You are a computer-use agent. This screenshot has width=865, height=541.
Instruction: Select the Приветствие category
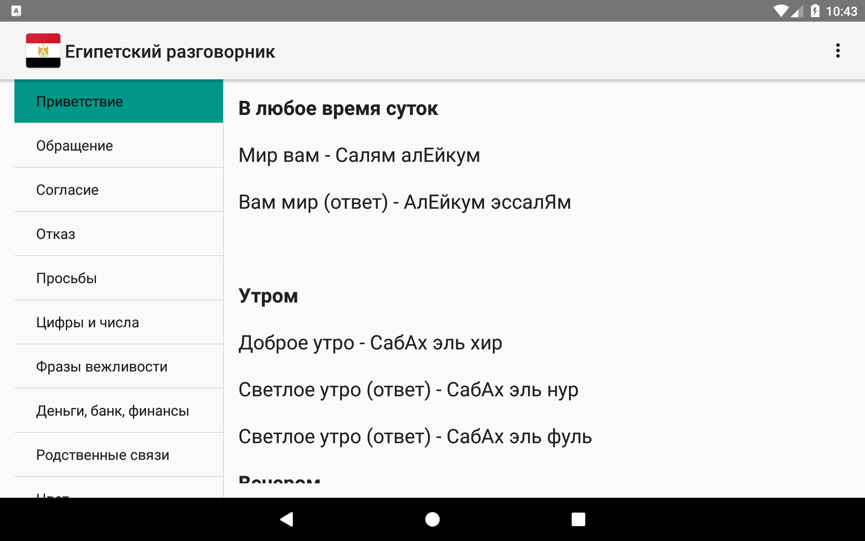pyautogui.click(x=118, y=101)
